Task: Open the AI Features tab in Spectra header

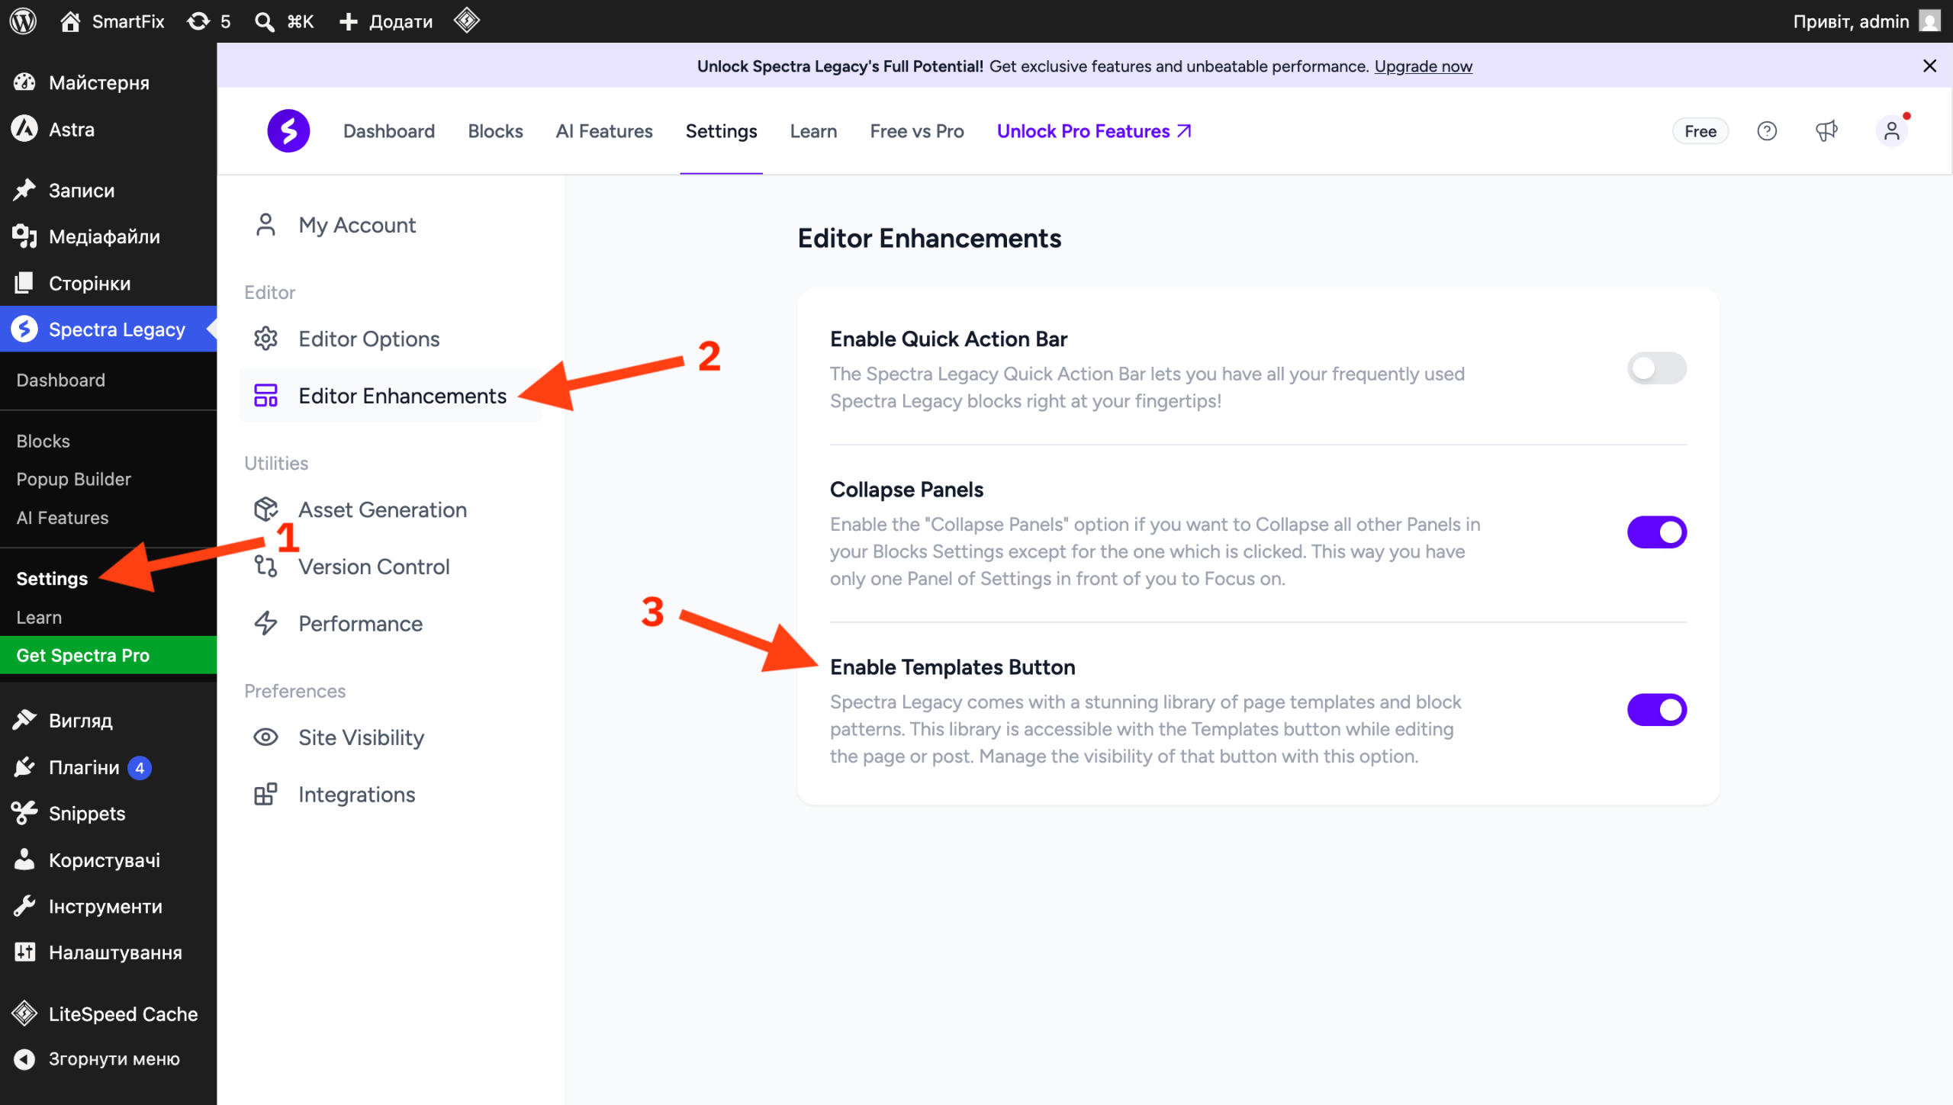Action: click(604, 131)
